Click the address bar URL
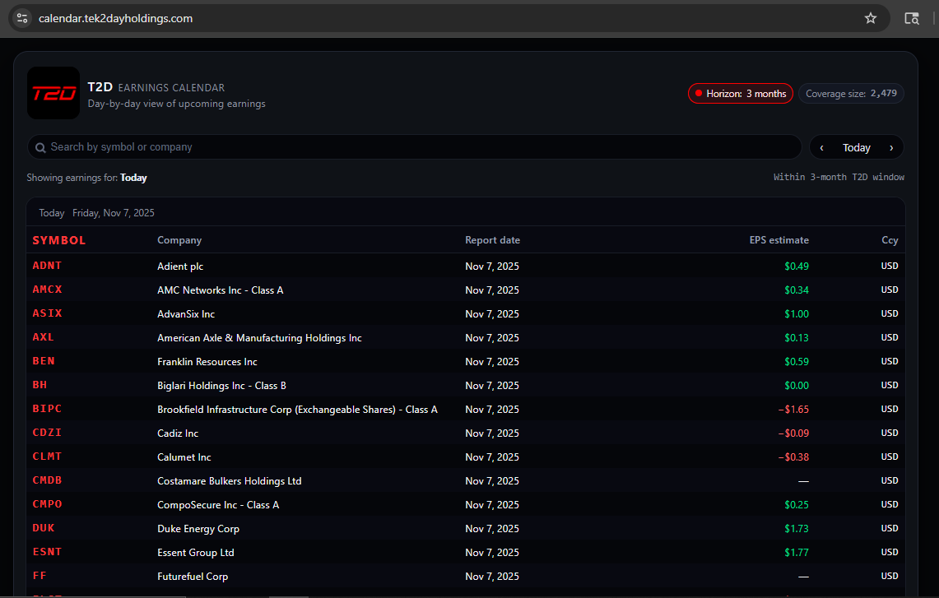This screenshot has width=939, height=598. click(x=115, y=19)
